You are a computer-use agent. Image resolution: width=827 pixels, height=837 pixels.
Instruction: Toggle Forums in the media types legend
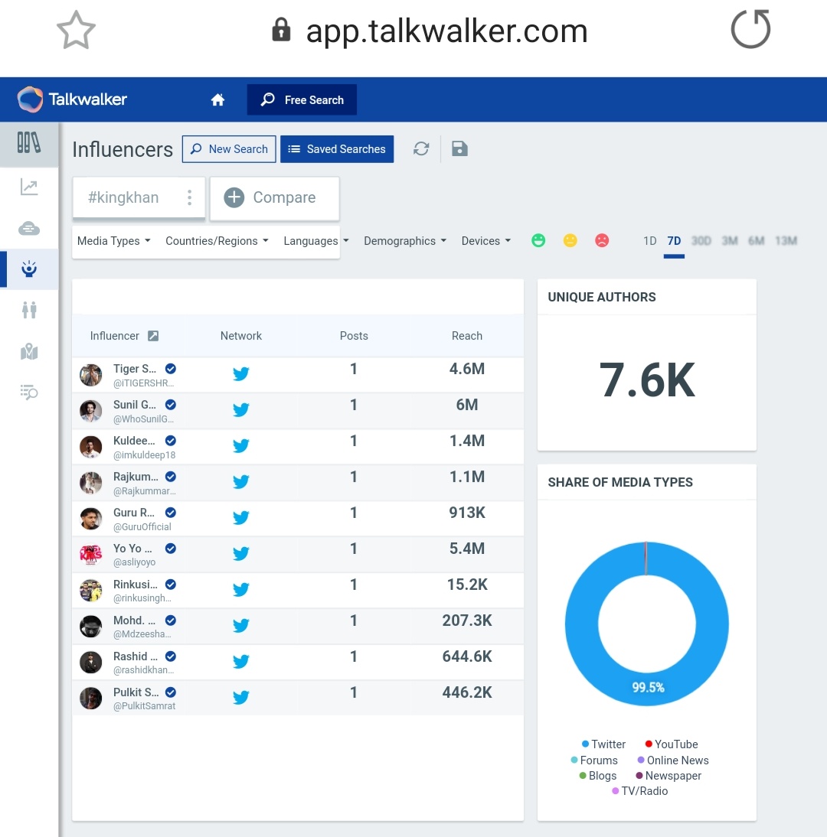coord(594,760)
